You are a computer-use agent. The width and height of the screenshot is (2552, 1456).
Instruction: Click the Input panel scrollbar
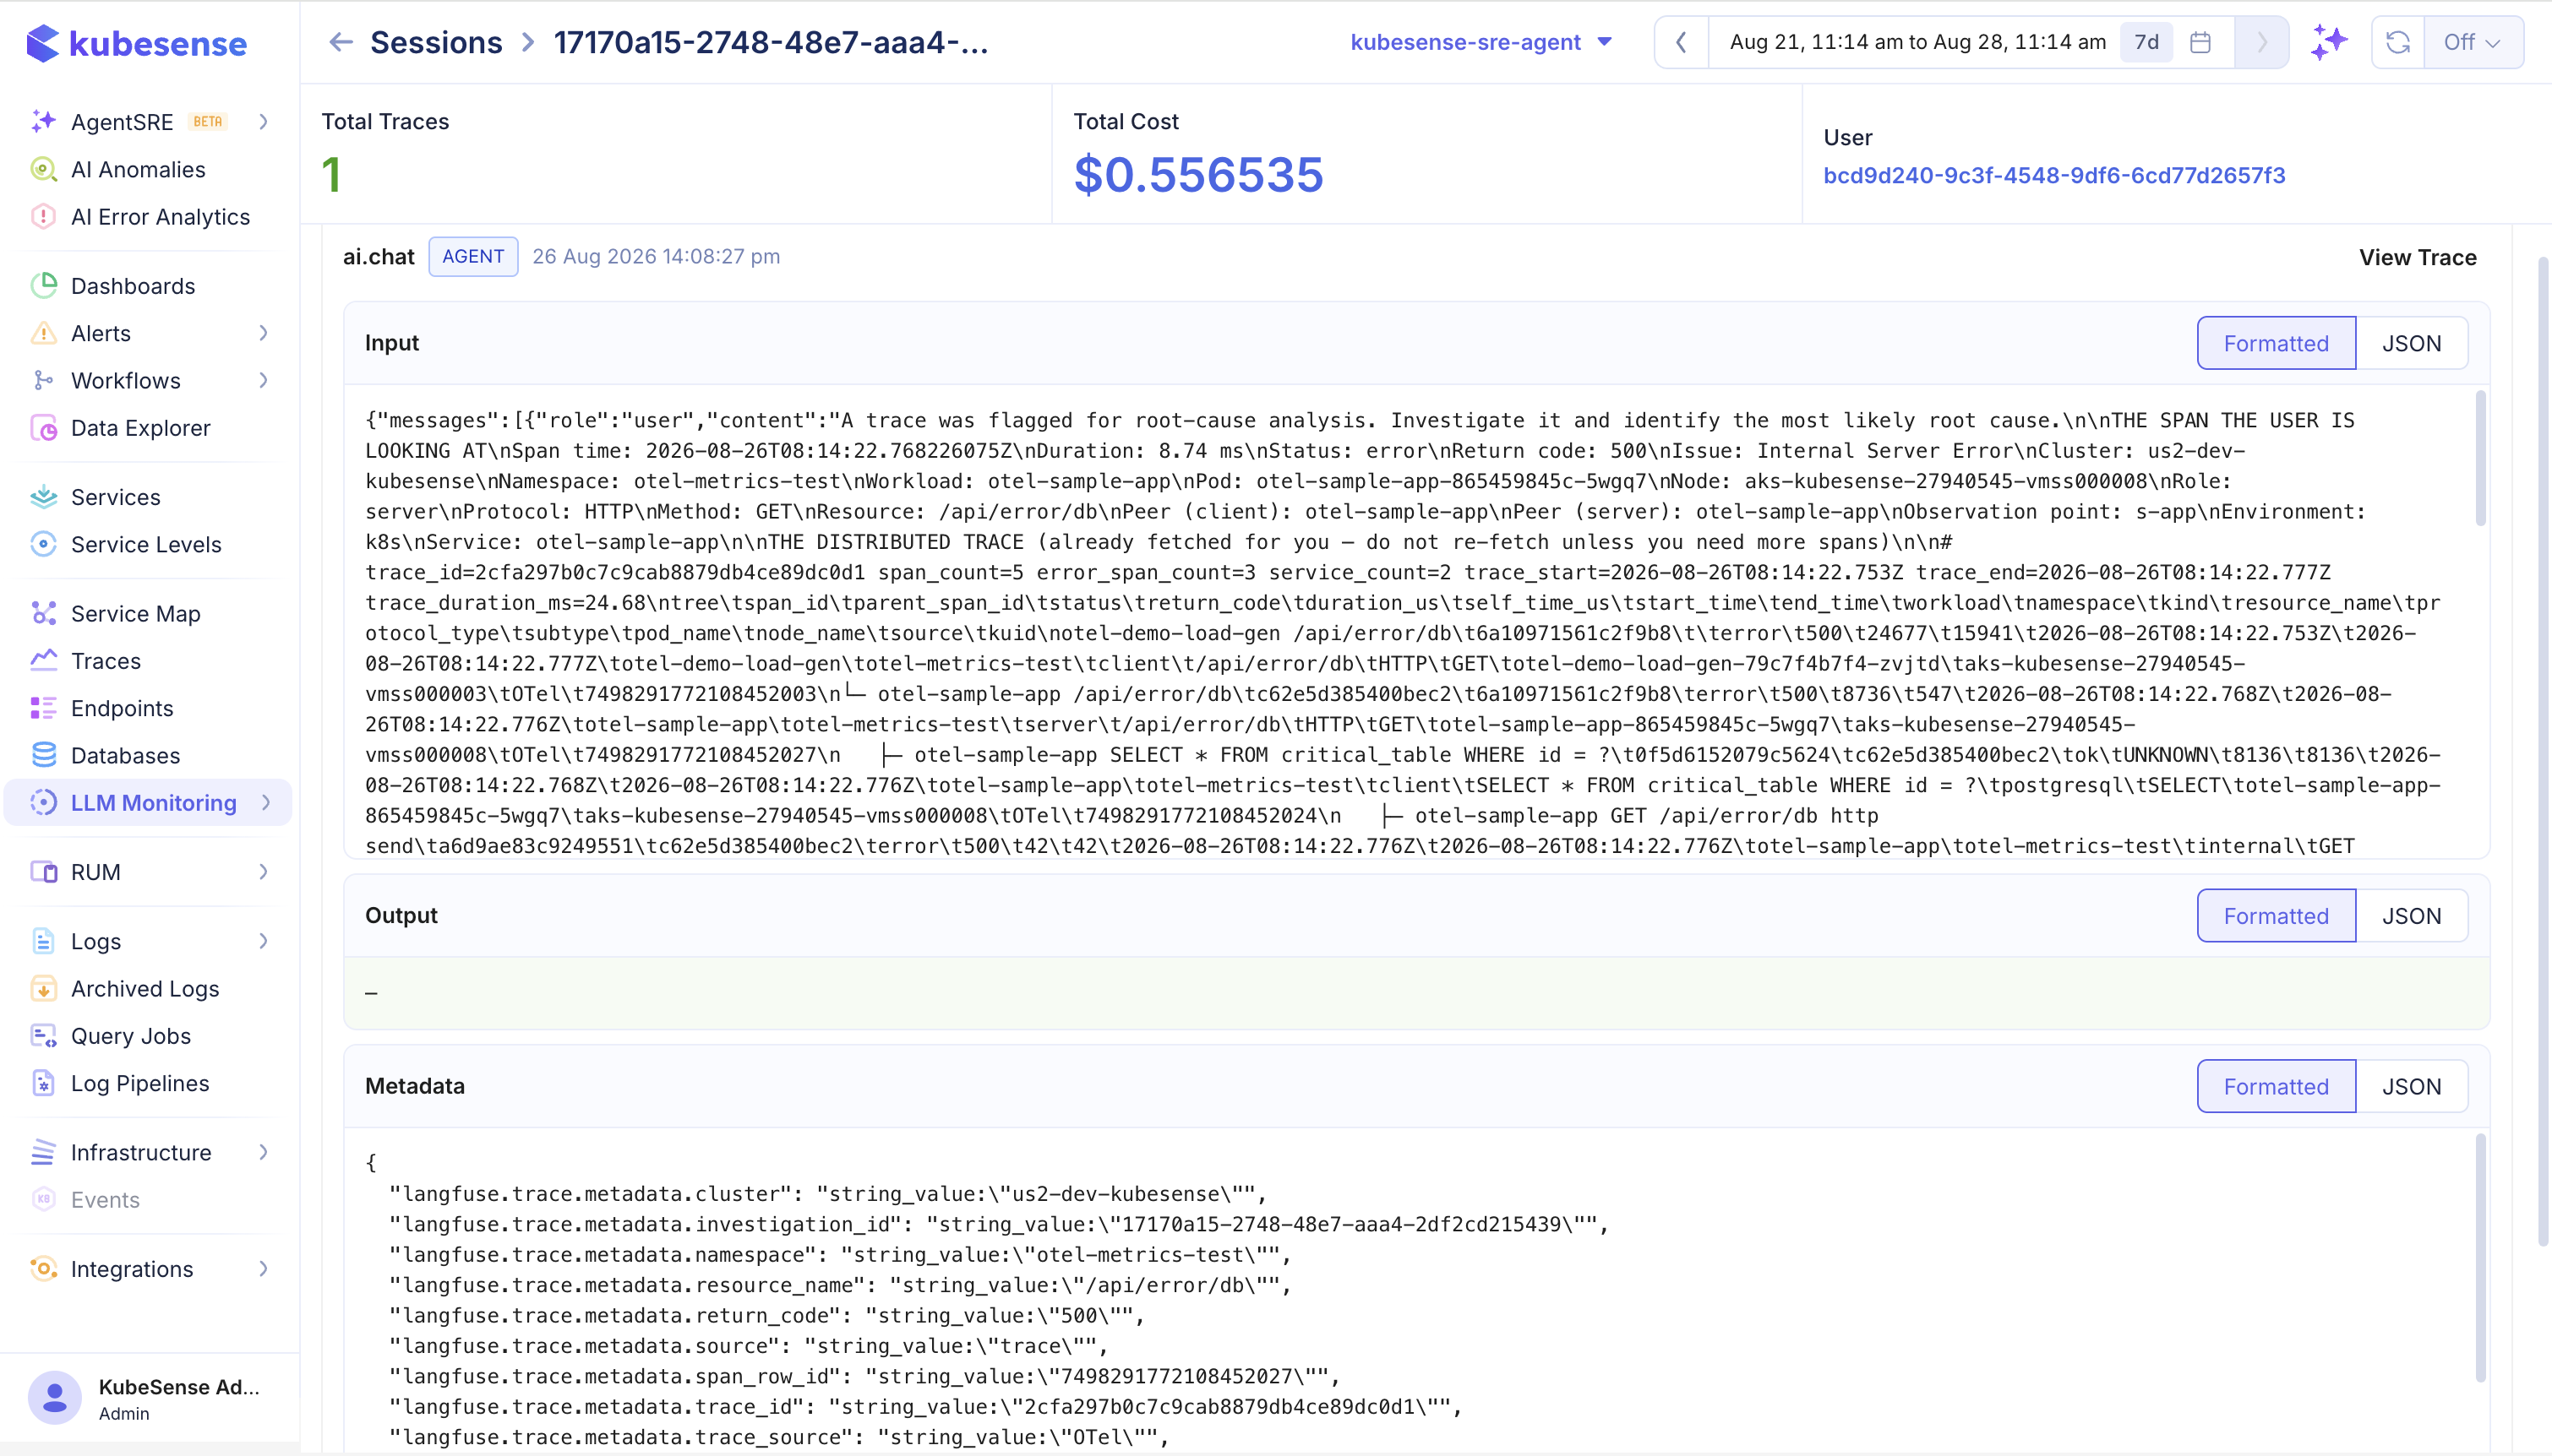2480,458
